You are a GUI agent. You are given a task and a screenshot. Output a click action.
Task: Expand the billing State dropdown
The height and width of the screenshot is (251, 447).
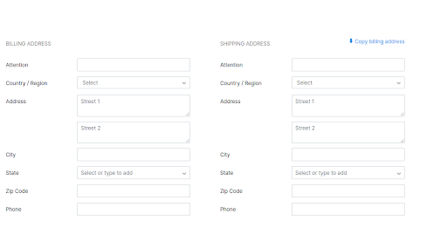[x=133, y=173]
